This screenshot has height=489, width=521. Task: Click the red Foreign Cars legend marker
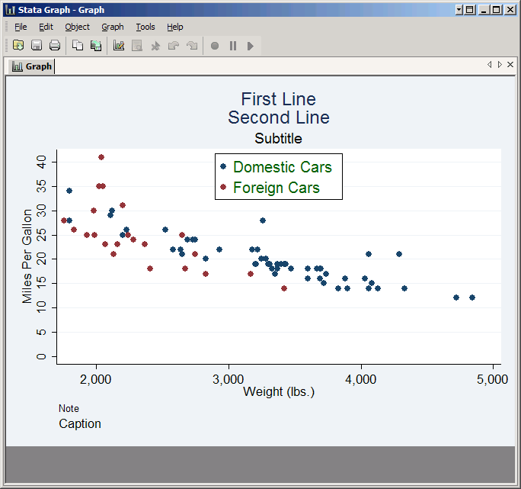[x=223, y=187]
